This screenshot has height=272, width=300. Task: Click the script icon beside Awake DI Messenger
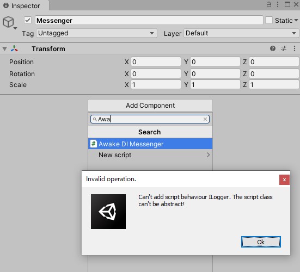click(94, 144)
